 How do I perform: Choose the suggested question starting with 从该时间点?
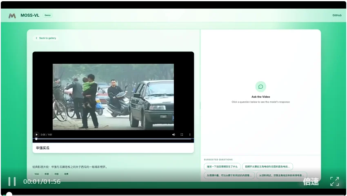pos(281,175)
